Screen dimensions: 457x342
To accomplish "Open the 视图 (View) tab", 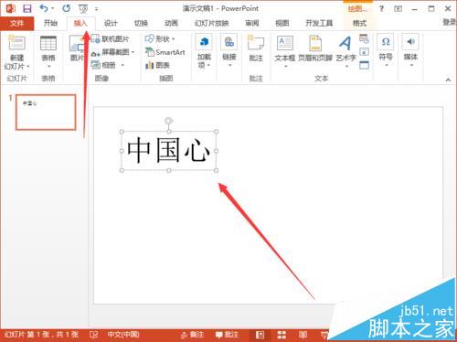I will click(282, 23).
